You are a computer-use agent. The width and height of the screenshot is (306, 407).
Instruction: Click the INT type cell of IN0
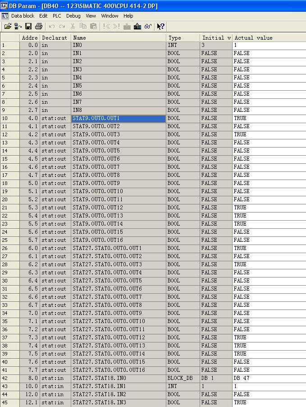pos(183,45)
